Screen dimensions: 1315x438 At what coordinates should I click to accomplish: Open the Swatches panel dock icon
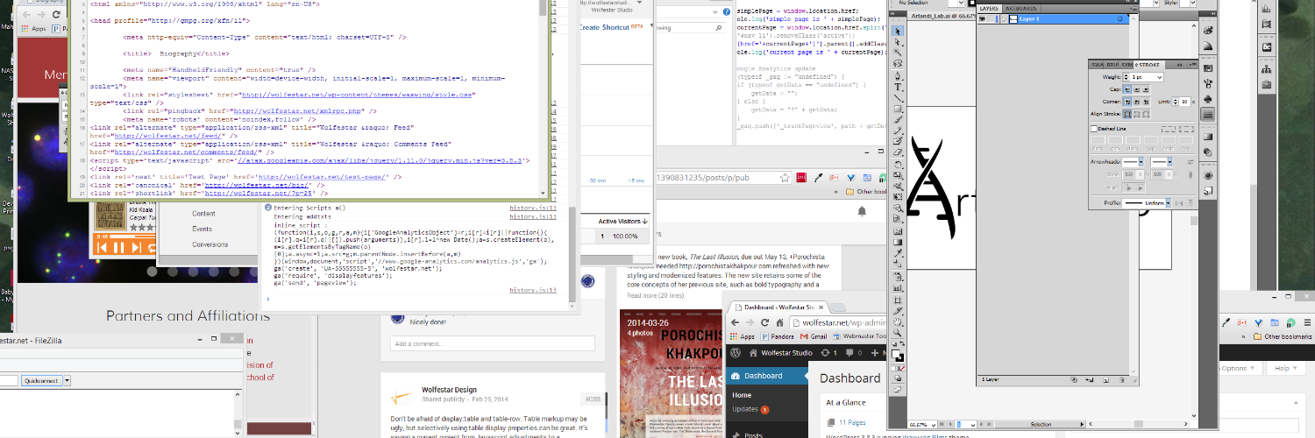pos(1207,68)
